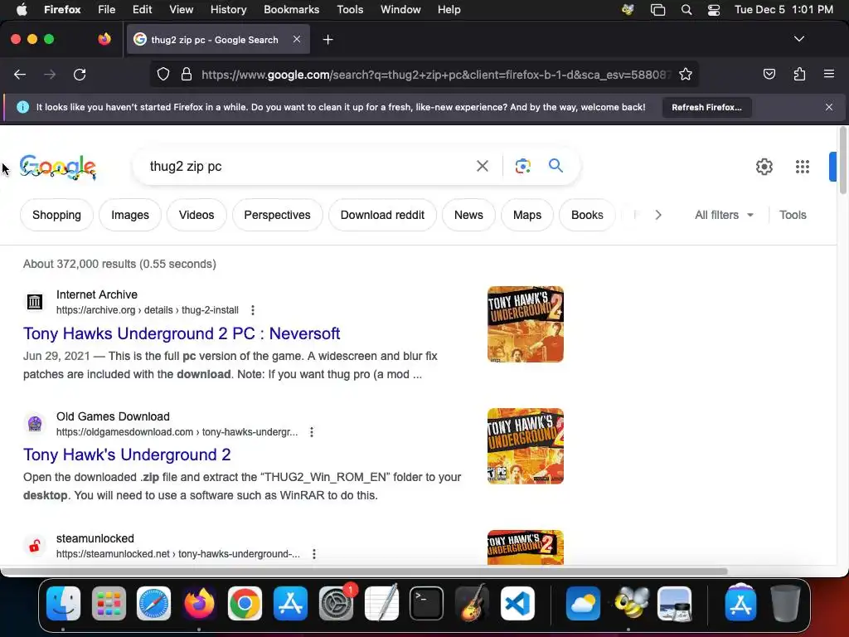Viewport: 849px width, 637px height.
Task: Select the Download reddit filter chip
Action: [382, 215]
